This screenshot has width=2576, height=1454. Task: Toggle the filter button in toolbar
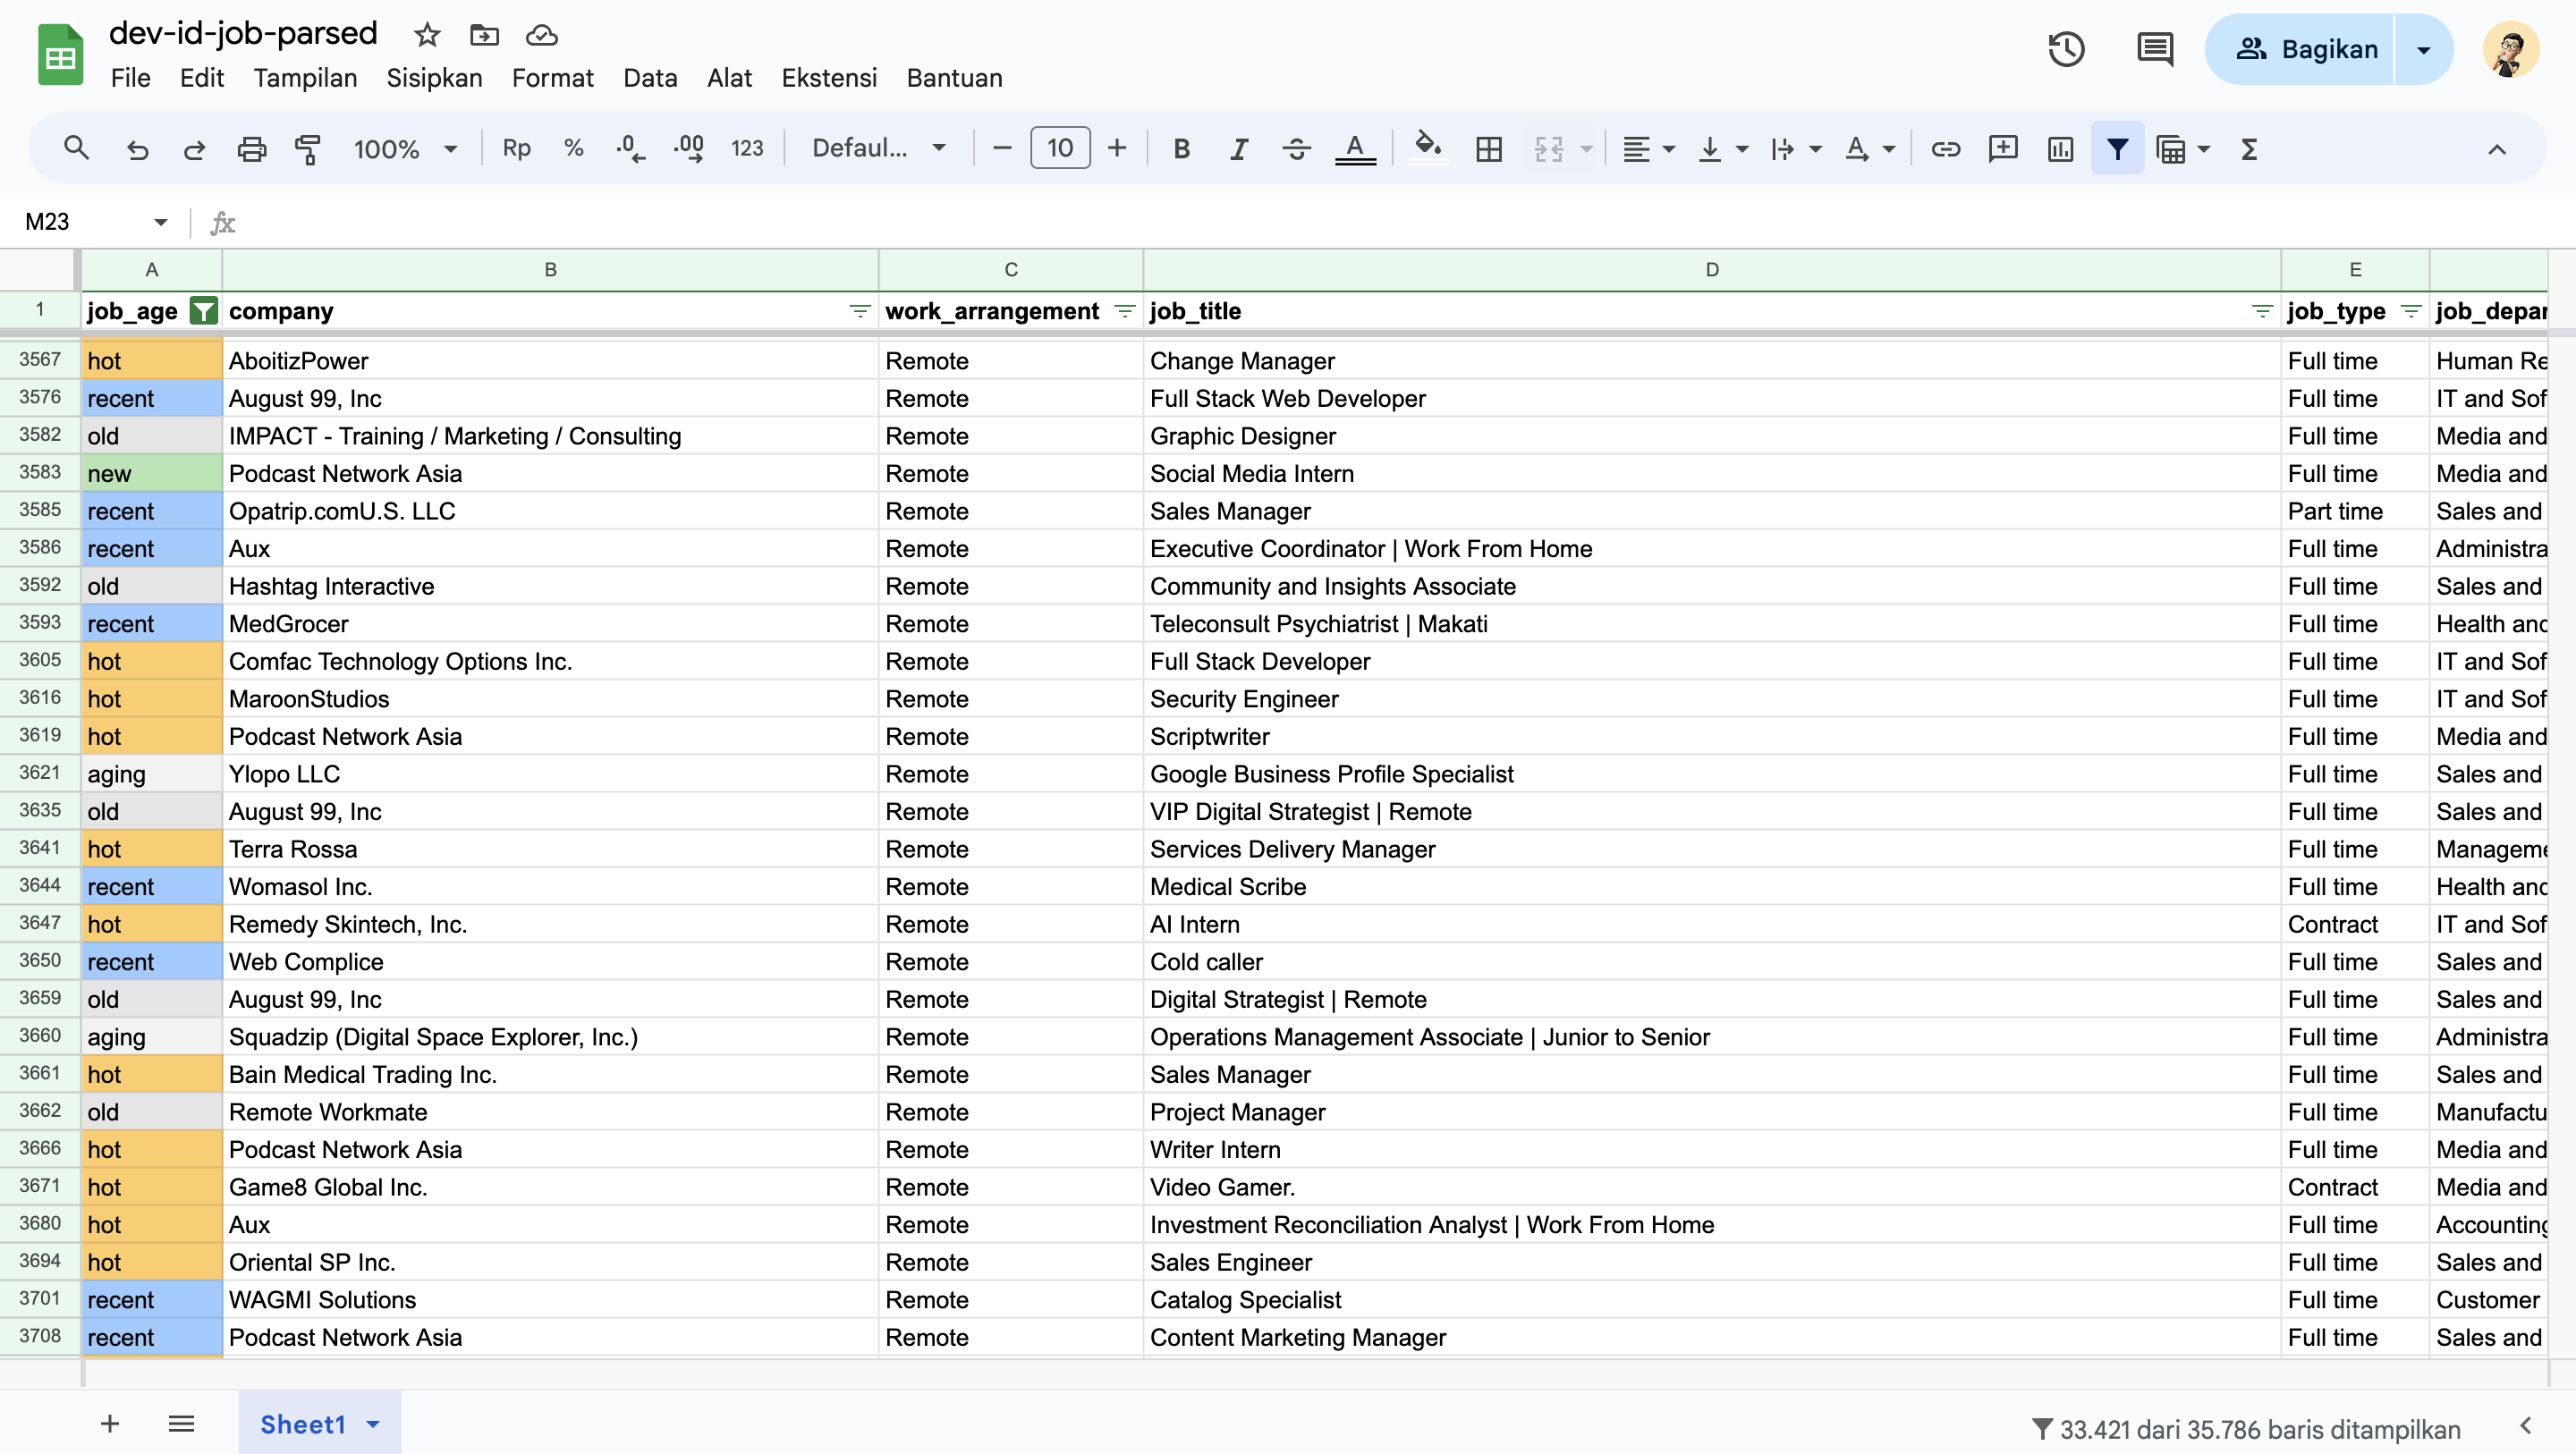coord(2117,149)
